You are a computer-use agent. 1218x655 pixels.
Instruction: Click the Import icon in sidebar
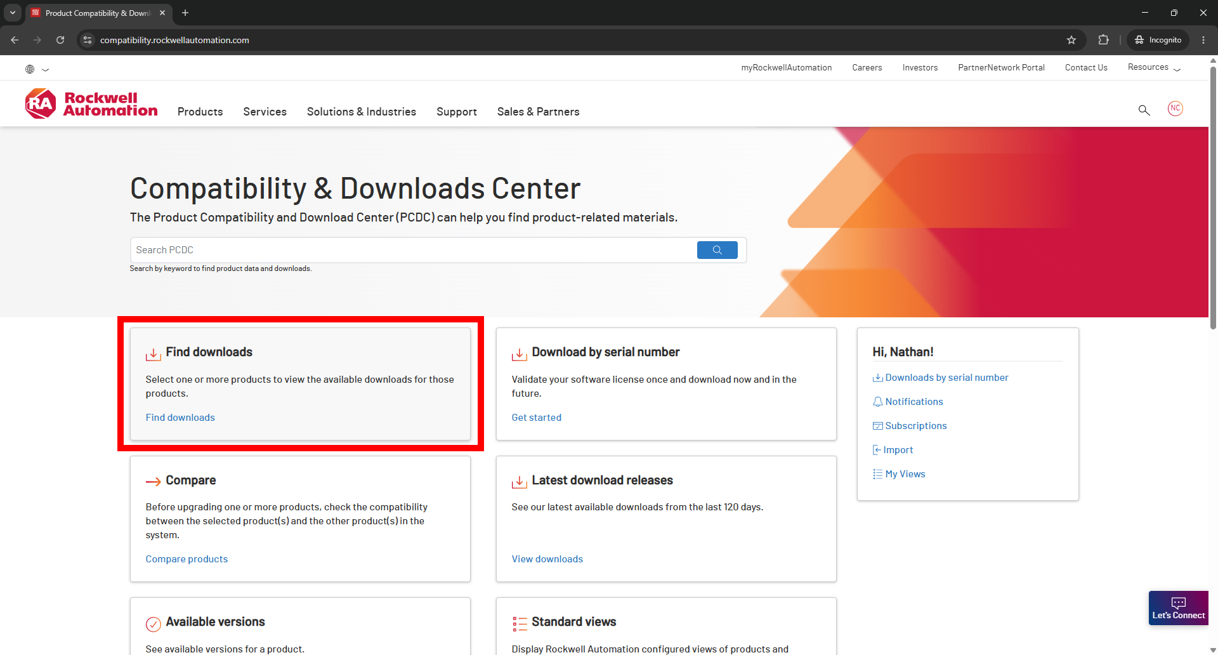(877, 450)
